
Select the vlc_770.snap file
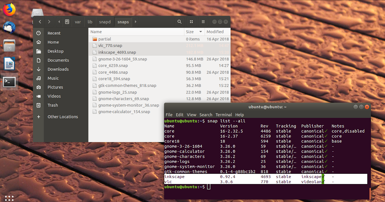click(x=110, y=46)
